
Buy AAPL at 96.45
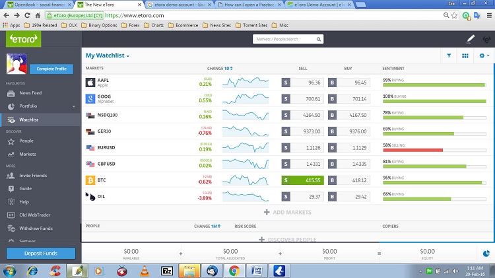349,83
